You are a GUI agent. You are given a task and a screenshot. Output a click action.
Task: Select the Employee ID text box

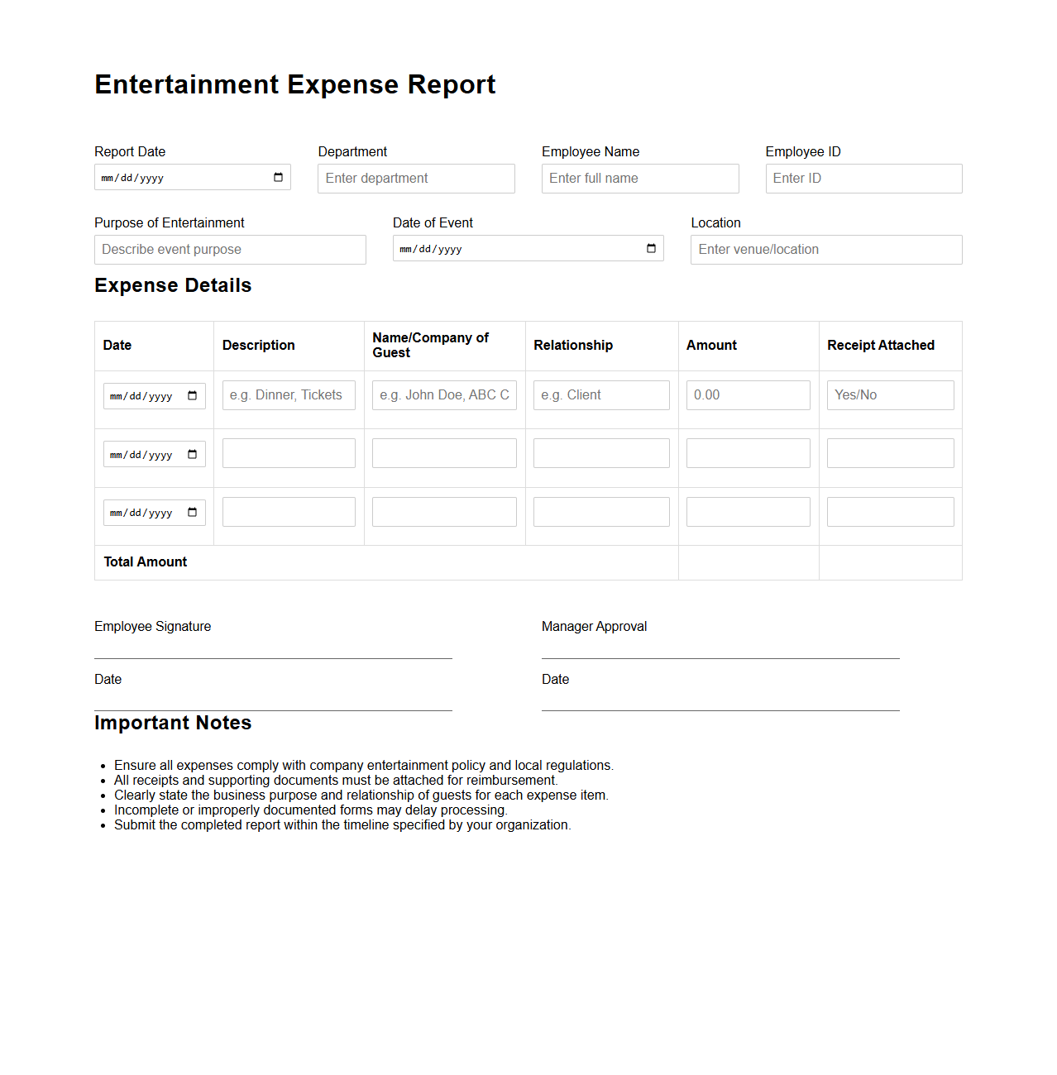(x=863, y=179)
